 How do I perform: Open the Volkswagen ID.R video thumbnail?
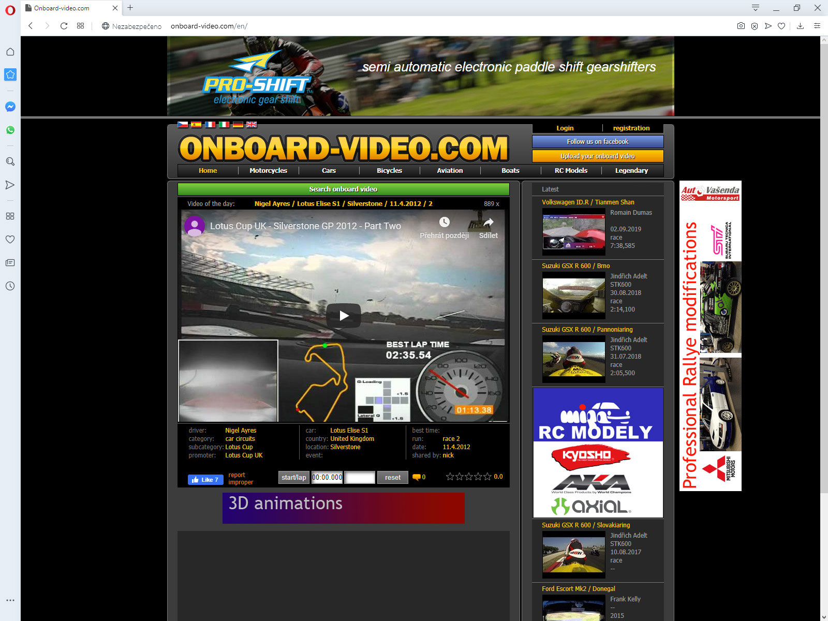[573, 231]
